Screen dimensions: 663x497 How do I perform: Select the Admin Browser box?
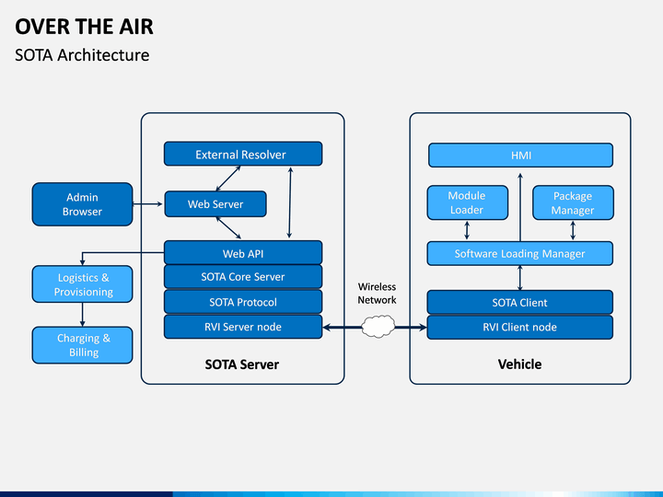(83, 204)
